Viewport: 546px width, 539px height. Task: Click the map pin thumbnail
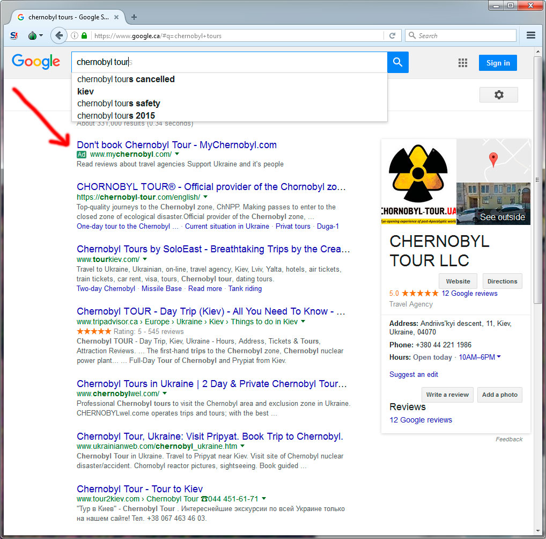(493, 160)
